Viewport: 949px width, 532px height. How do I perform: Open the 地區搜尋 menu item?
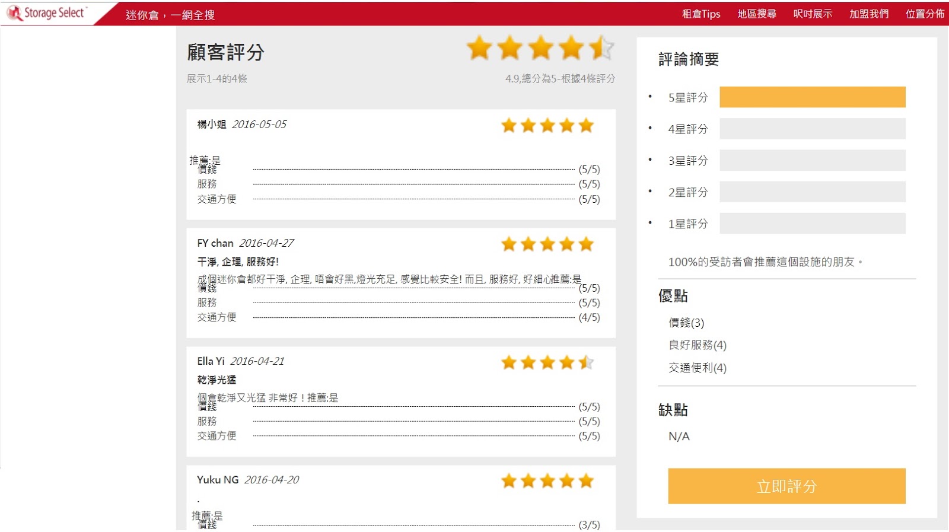[x=756, y=14]
